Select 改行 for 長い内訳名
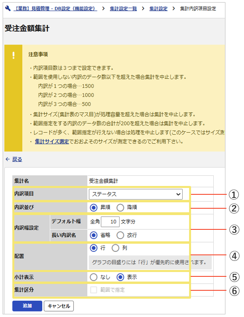Screen dimensions: 244x317 (120, 235)
